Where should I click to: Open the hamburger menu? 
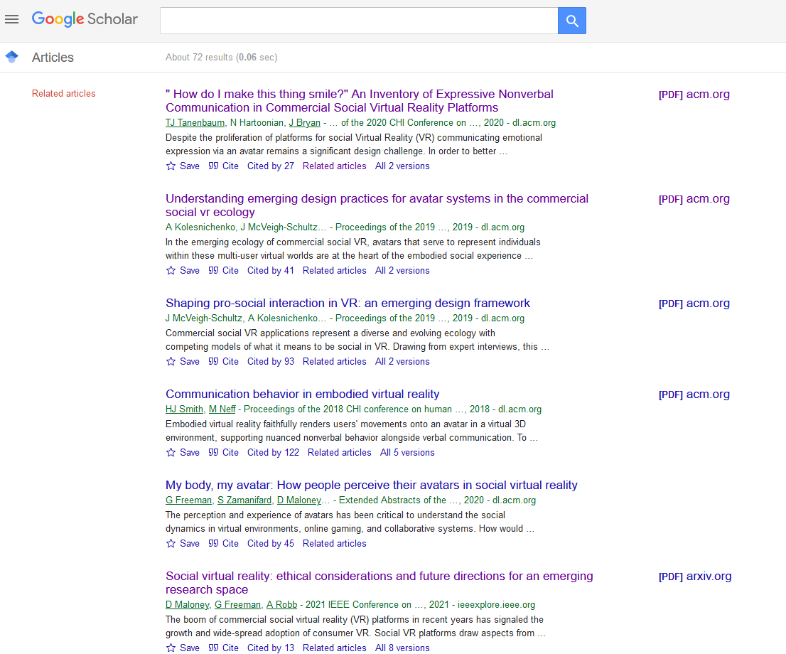click(x=11, y=20)
